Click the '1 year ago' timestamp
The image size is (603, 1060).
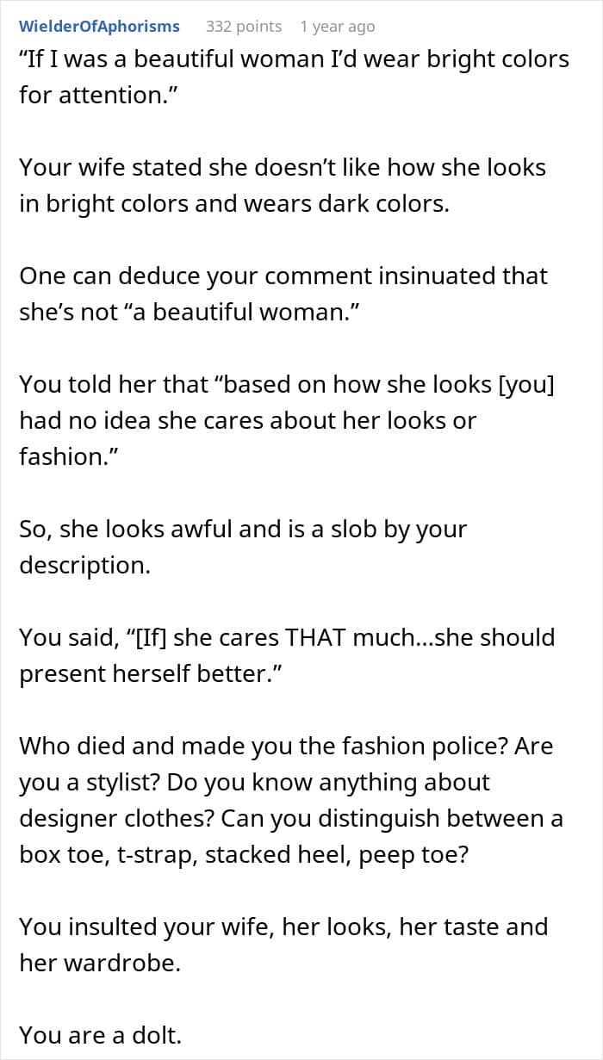click(x=338, y=26)
